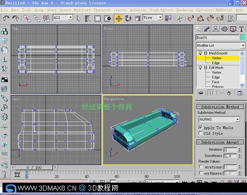
Task: Click Remove Modifier from the Stack
Action: tap(229, 93)
